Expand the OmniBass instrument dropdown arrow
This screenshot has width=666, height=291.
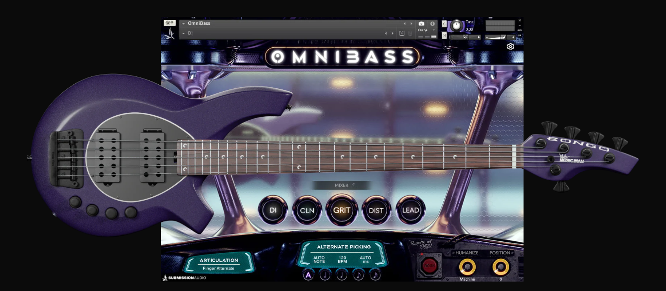point(183,23)
